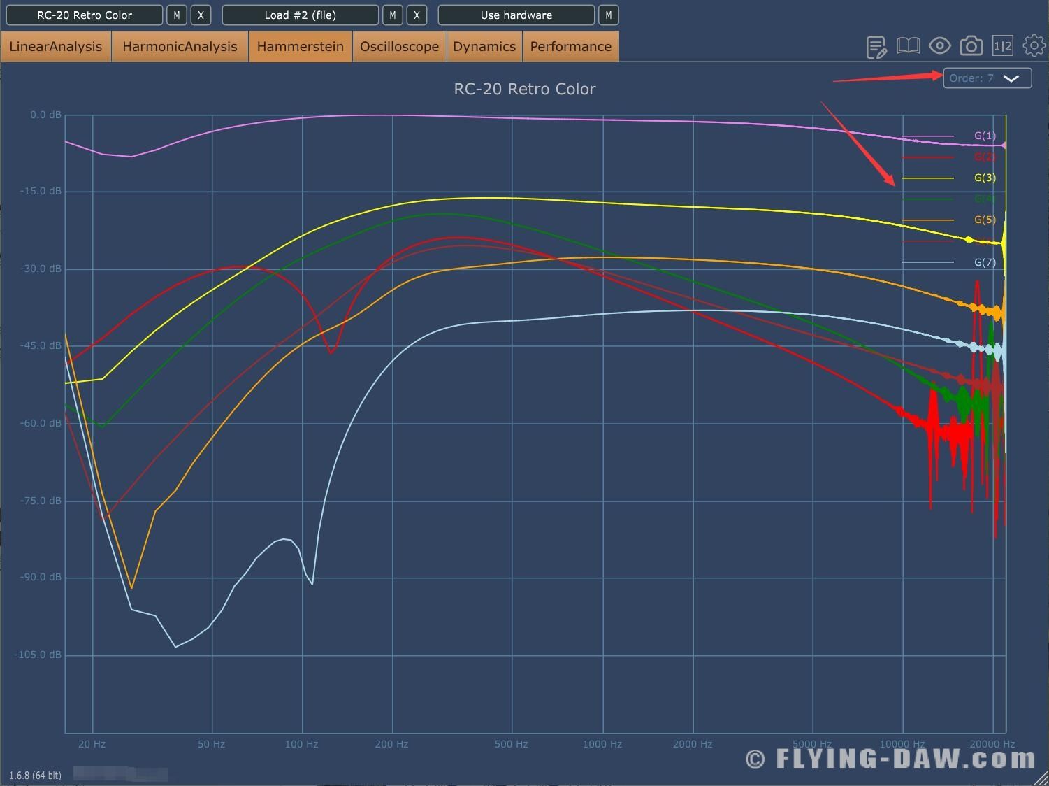Click the 20 Hz axis label
Viewport: 1049px width, 786px height.
tap(92, 744)
